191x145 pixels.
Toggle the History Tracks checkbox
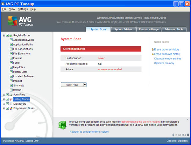click(x=7, y=99)
